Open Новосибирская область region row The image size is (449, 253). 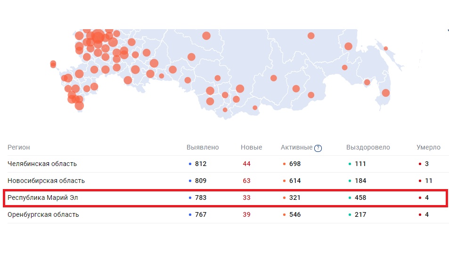(x=46, y=181)
